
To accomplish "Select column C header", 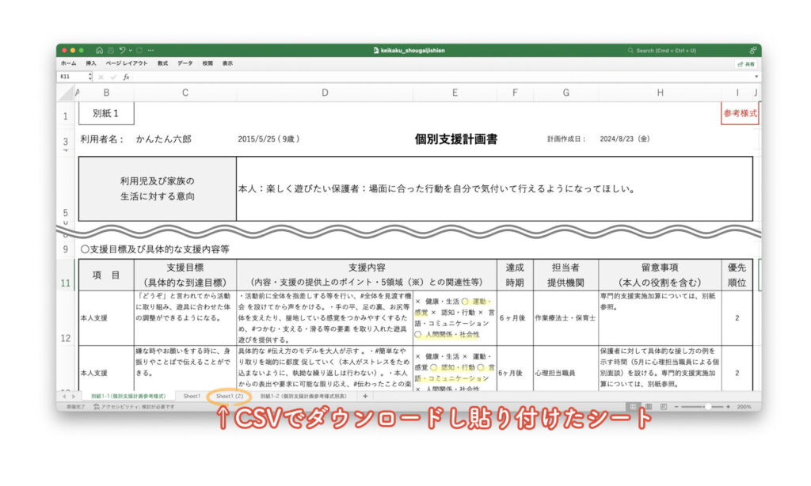I will 185,93.
